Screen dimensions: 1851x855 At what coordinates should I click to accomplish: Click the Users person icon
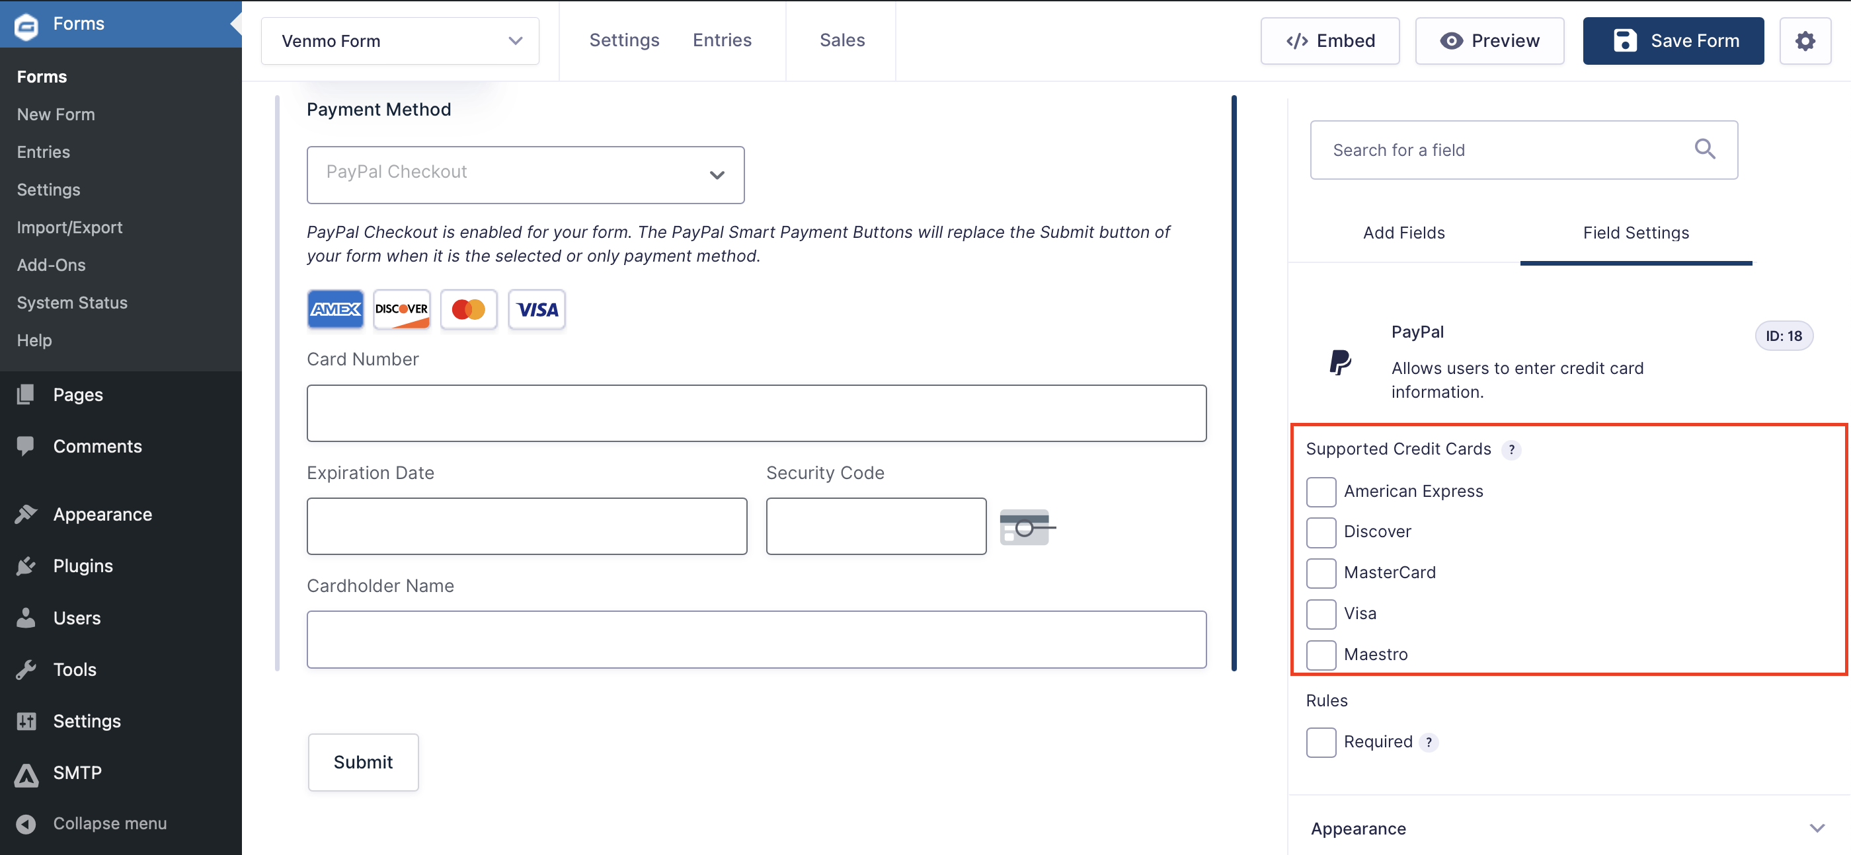[x=26, y=618]
